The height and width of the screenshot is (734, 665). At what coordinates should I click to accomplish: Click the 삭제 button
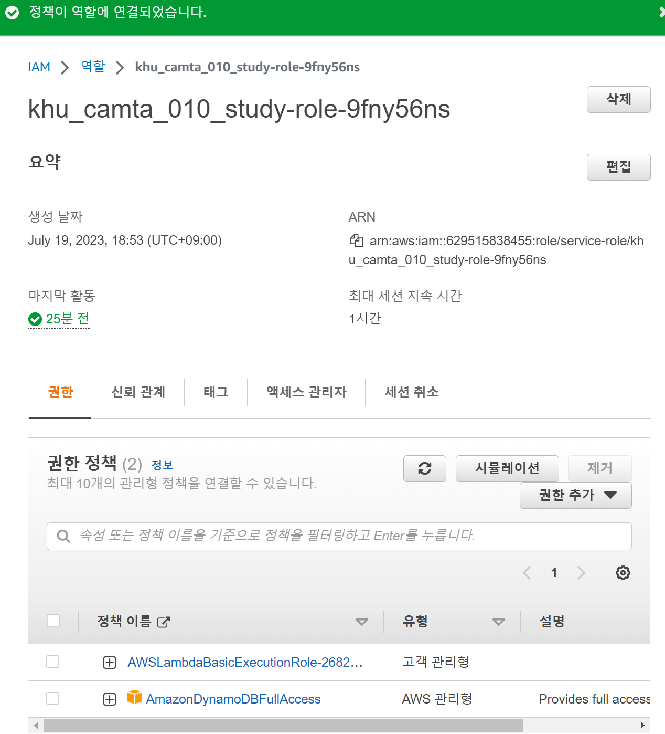coord(618,99)
